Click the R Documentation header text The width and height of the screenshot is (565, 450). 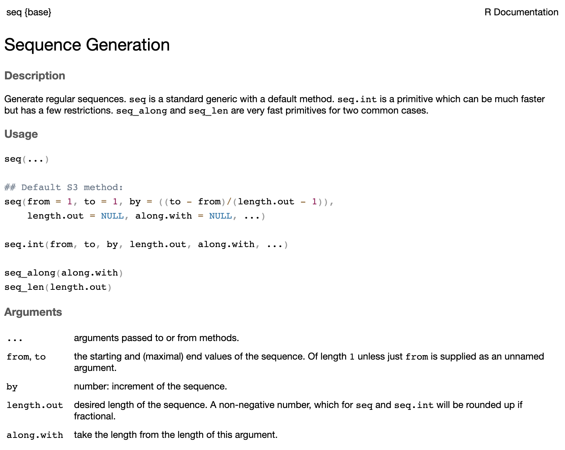(x=521, y=12)
